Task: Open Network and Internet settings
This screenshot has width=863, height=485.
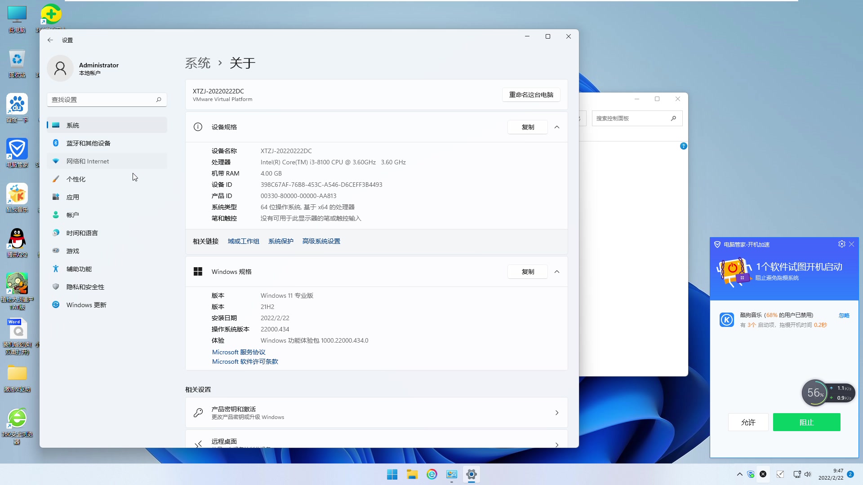Action: coord(107,161)
